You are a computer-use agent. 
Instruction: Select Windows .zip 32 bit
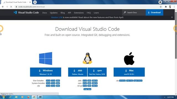53,86
